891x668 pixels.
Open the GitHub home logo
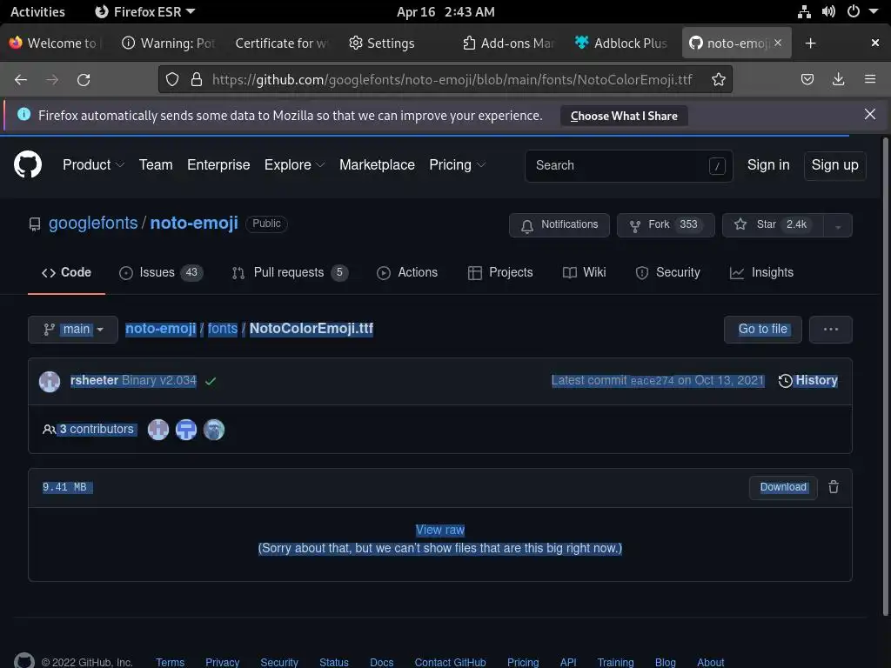point(27,164)
